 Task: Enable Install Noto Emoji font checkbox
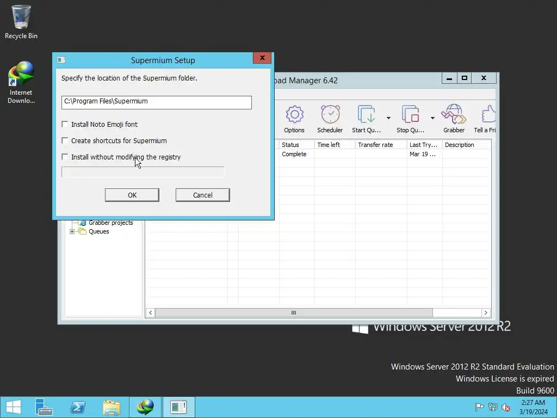point(65,124)
